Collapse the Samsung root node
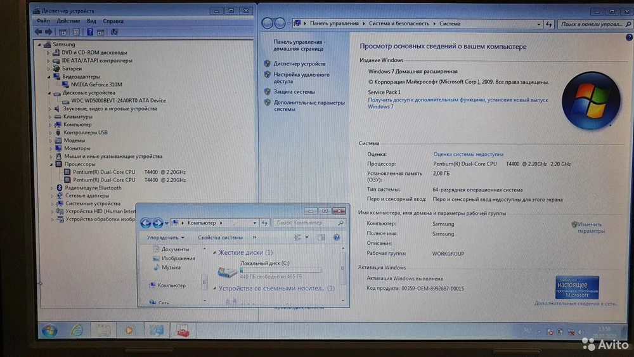The height and width of the screenshot is (357, 634). point(39,44)
